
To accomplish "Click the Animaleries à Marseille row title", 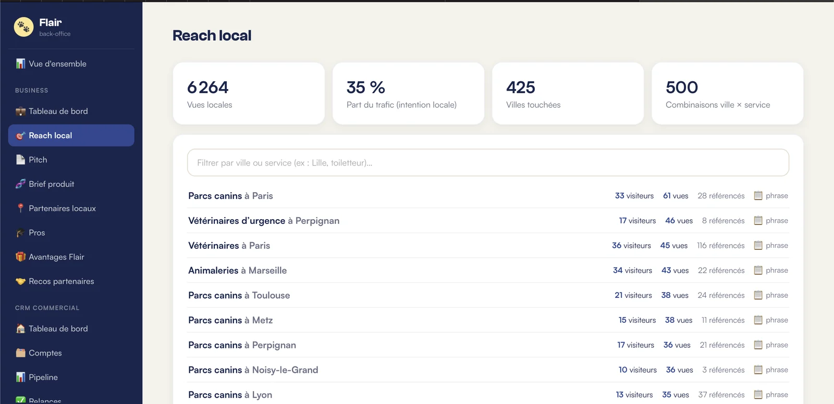I will pos(237,270).
